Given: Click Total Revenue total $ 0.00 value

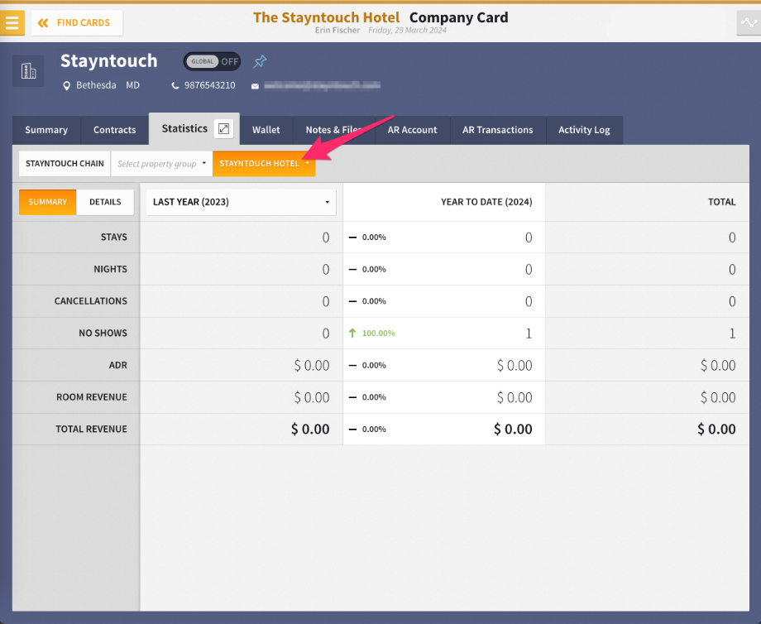Looking at the screenshot, I should [716, 430].
